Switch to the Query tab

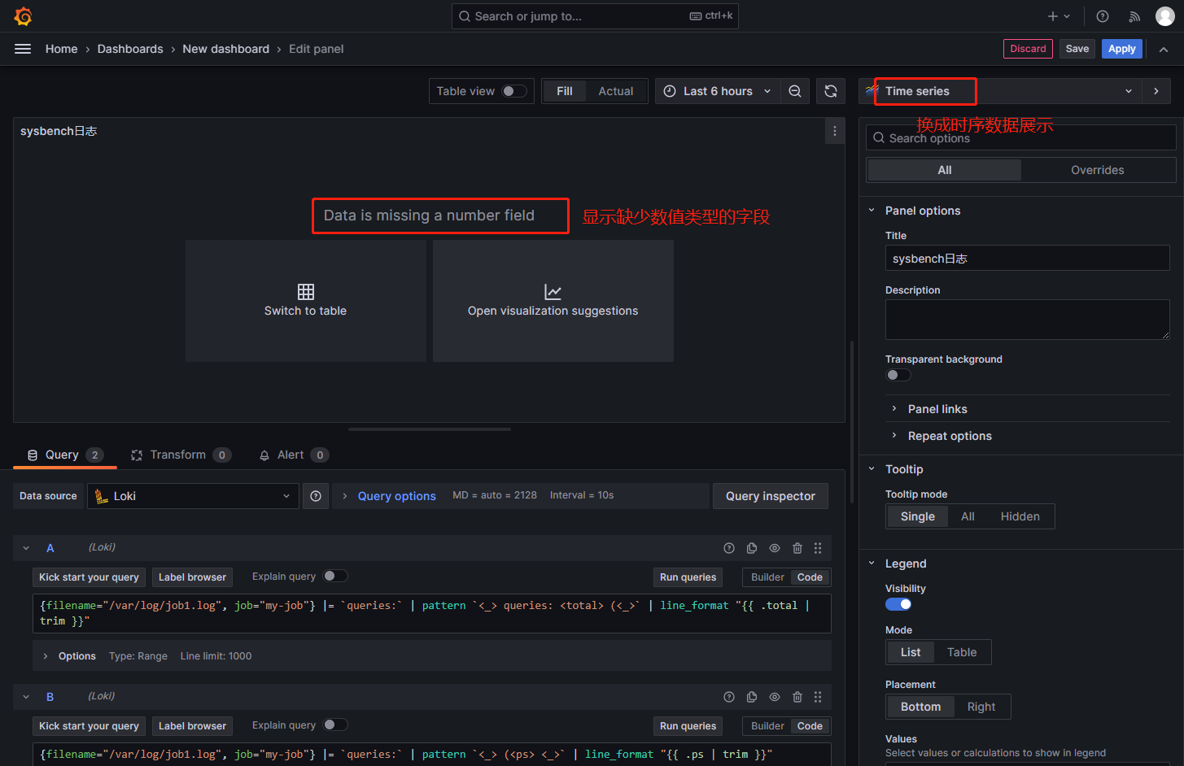click(x=65, y=455)
